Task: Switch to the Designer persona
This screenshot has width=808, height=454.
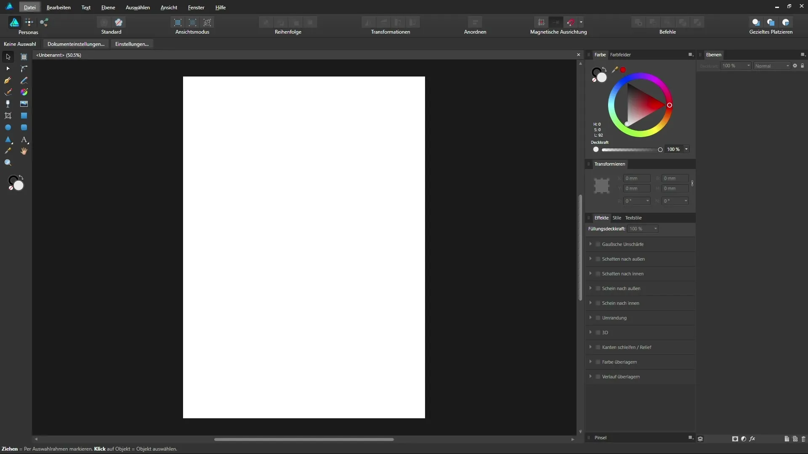Action: point(14,22)
